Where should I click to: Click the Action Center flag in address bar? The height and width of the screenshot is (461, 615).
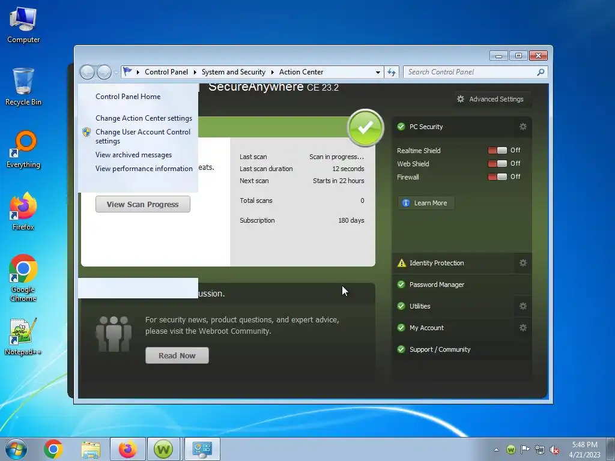tap(127, 72)
